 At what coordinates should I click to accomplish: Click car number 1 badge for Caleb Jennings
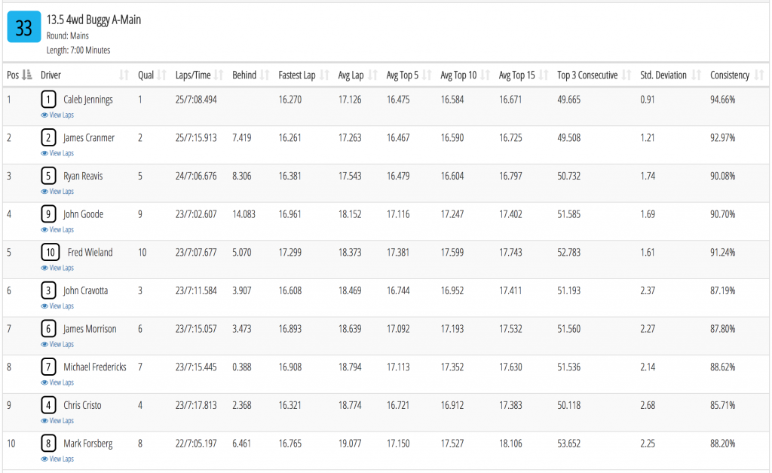(x=48, y=100)
